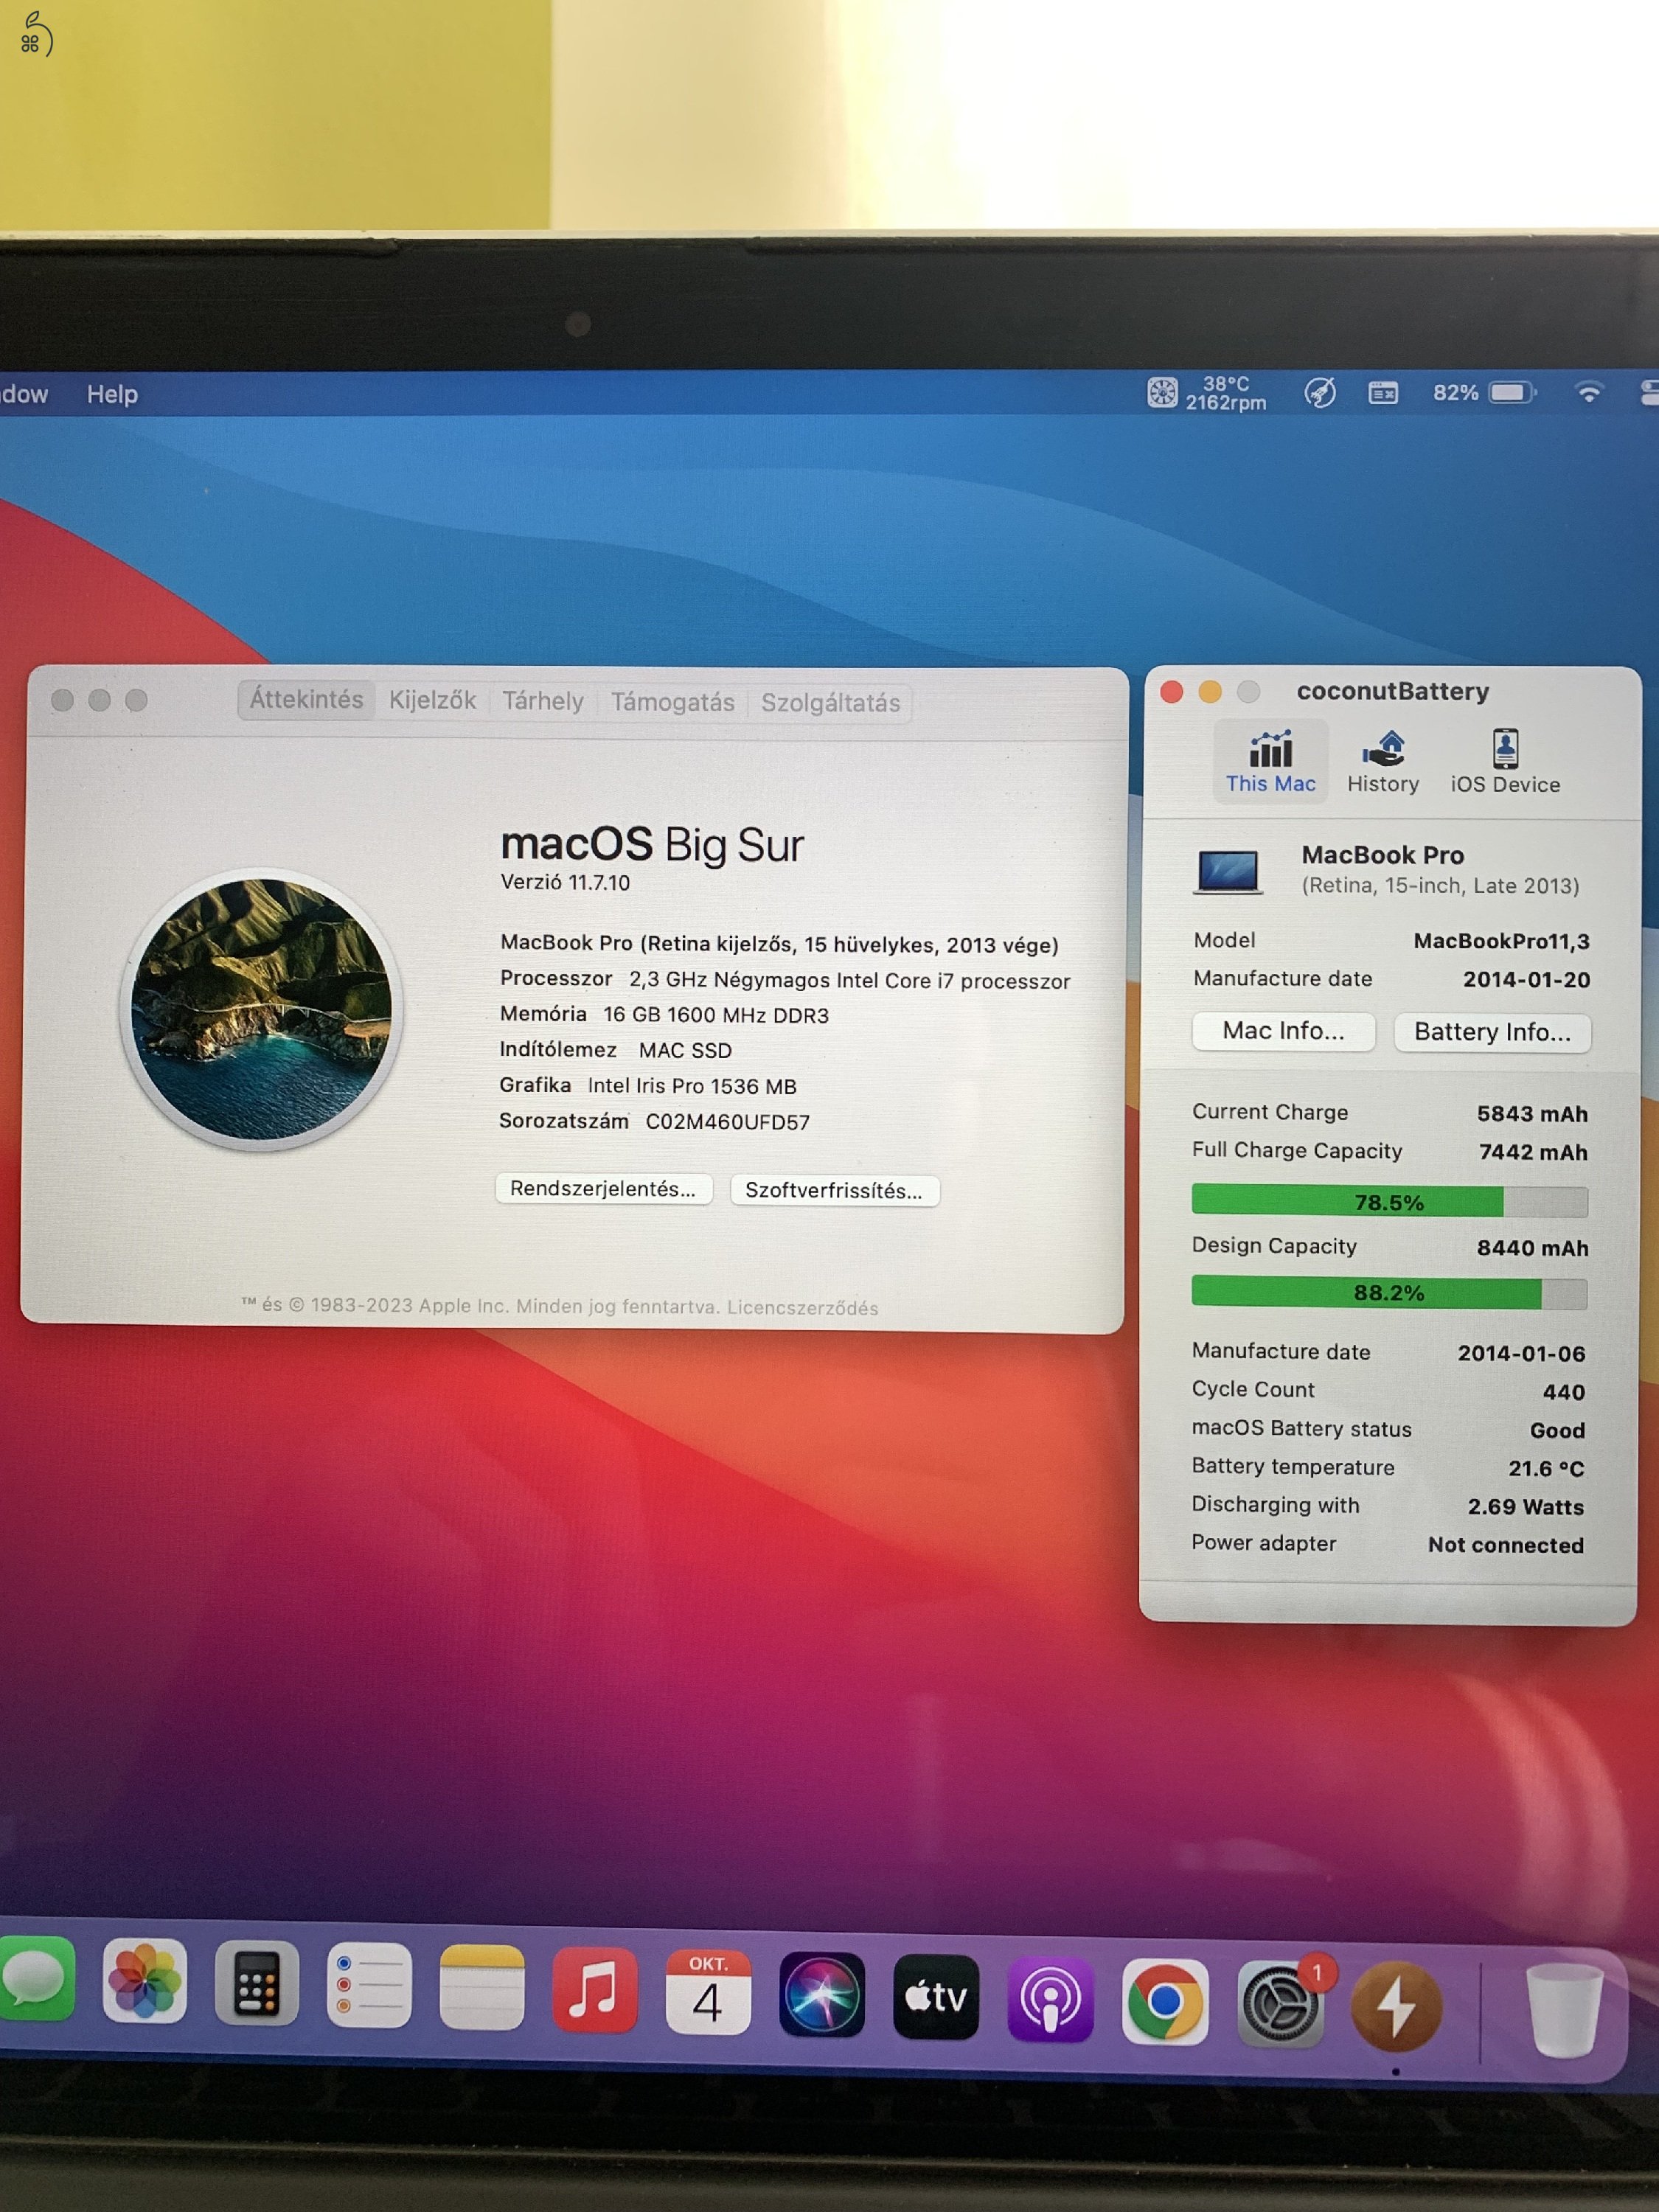Open the Music app from dock
Image resolution: width=1659 pixels, height=2212 pixels.
coord(594,1990)
